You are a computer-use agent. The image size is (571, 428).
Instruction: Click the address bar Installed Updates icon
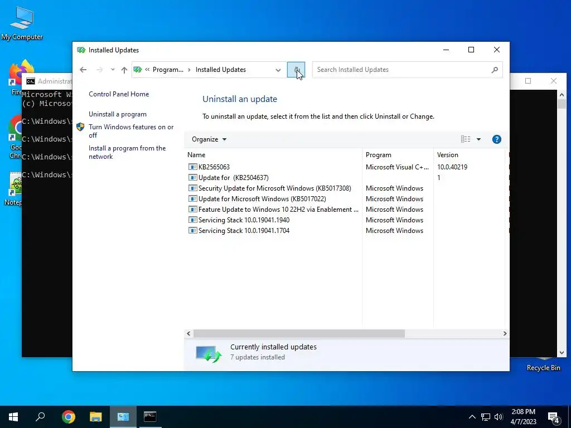[138, 70]
